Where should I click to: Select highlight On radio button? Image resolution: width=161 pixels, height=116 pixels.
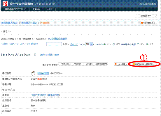pos(104,44)
